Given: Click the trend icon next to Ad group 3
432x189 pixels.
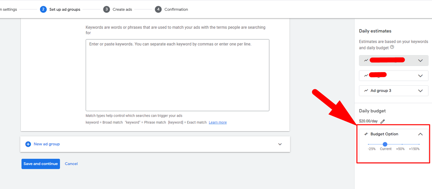Looking at the screenshot, I should pyautogui.click(x=366, y=91).
